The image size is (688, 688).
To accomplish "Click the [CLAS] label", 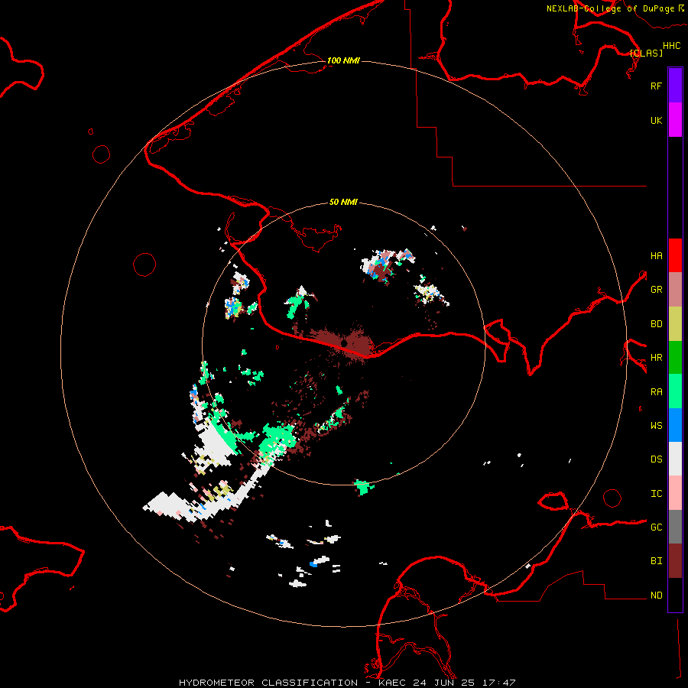I will tap(646, 53).
